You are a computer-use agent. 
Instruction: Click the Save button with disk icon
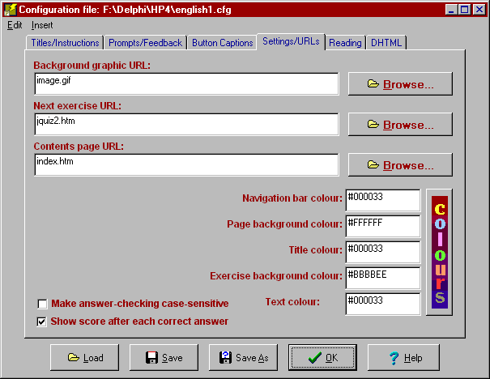pyautogui.click(x=163, y=357)
